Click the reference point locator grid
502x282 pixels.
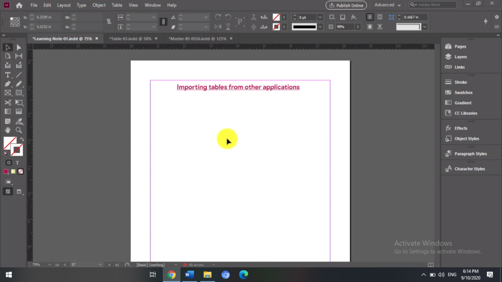click(x=15, y=22)
